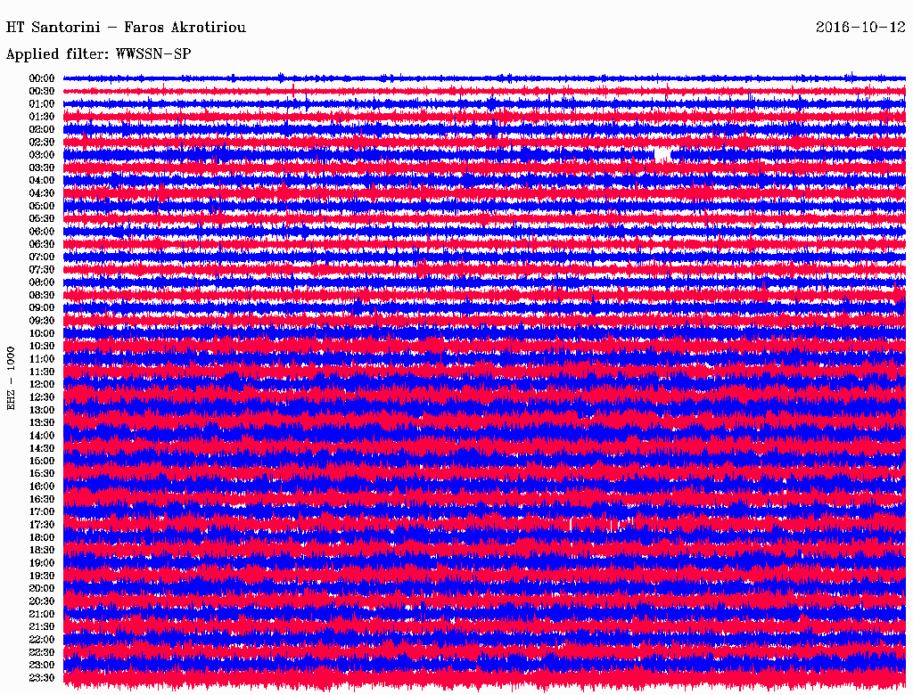Click the date '2016-10-12'
This screenshot has height=695, width=913.
coord(860,28)
